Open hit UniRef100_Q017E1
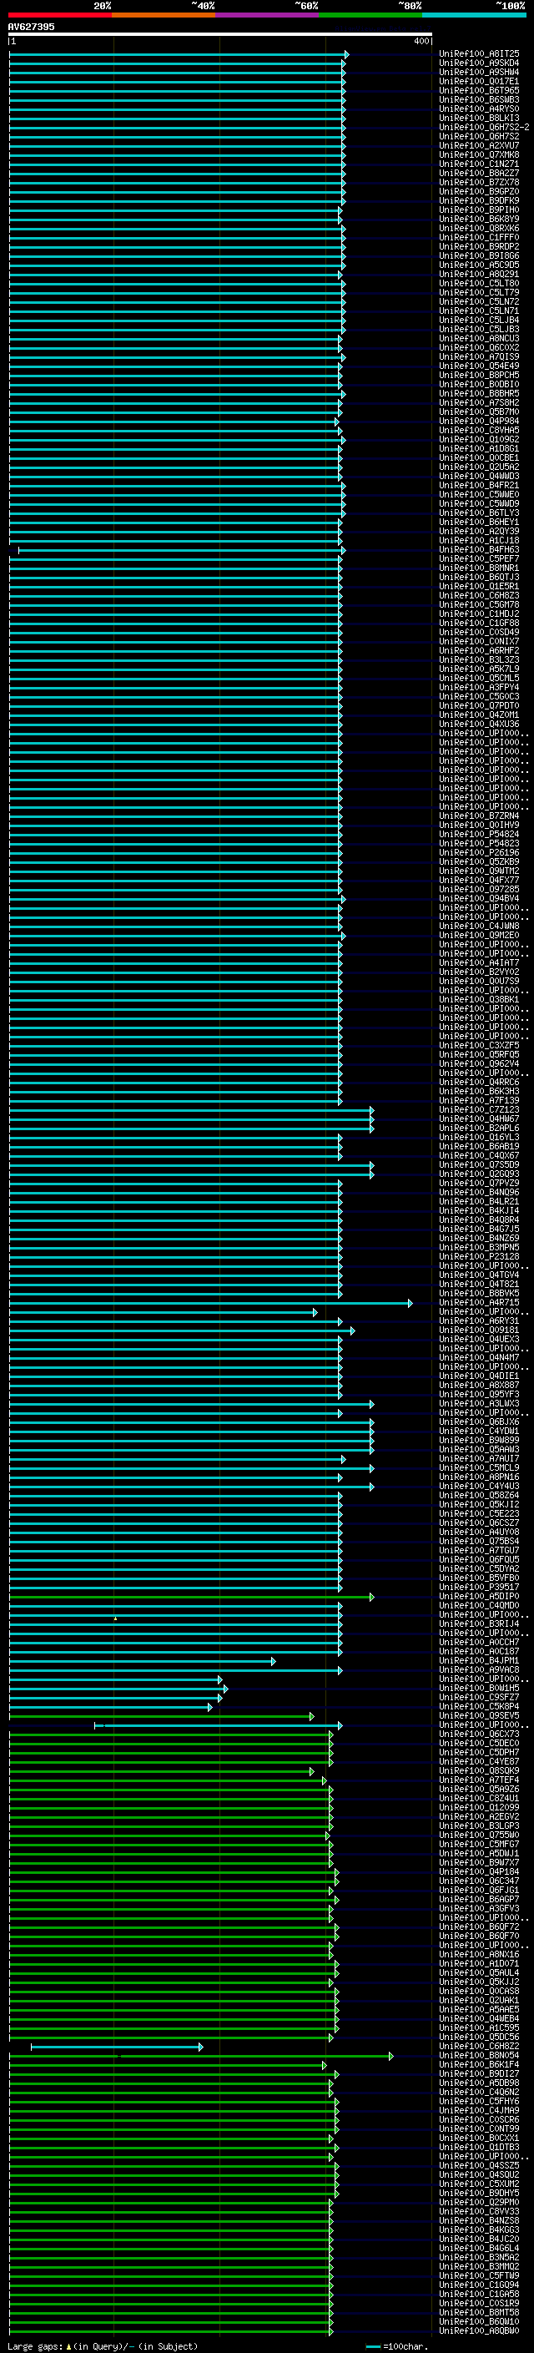Image resolution: width=534 pixels, height=2353 pixels. 478,81
